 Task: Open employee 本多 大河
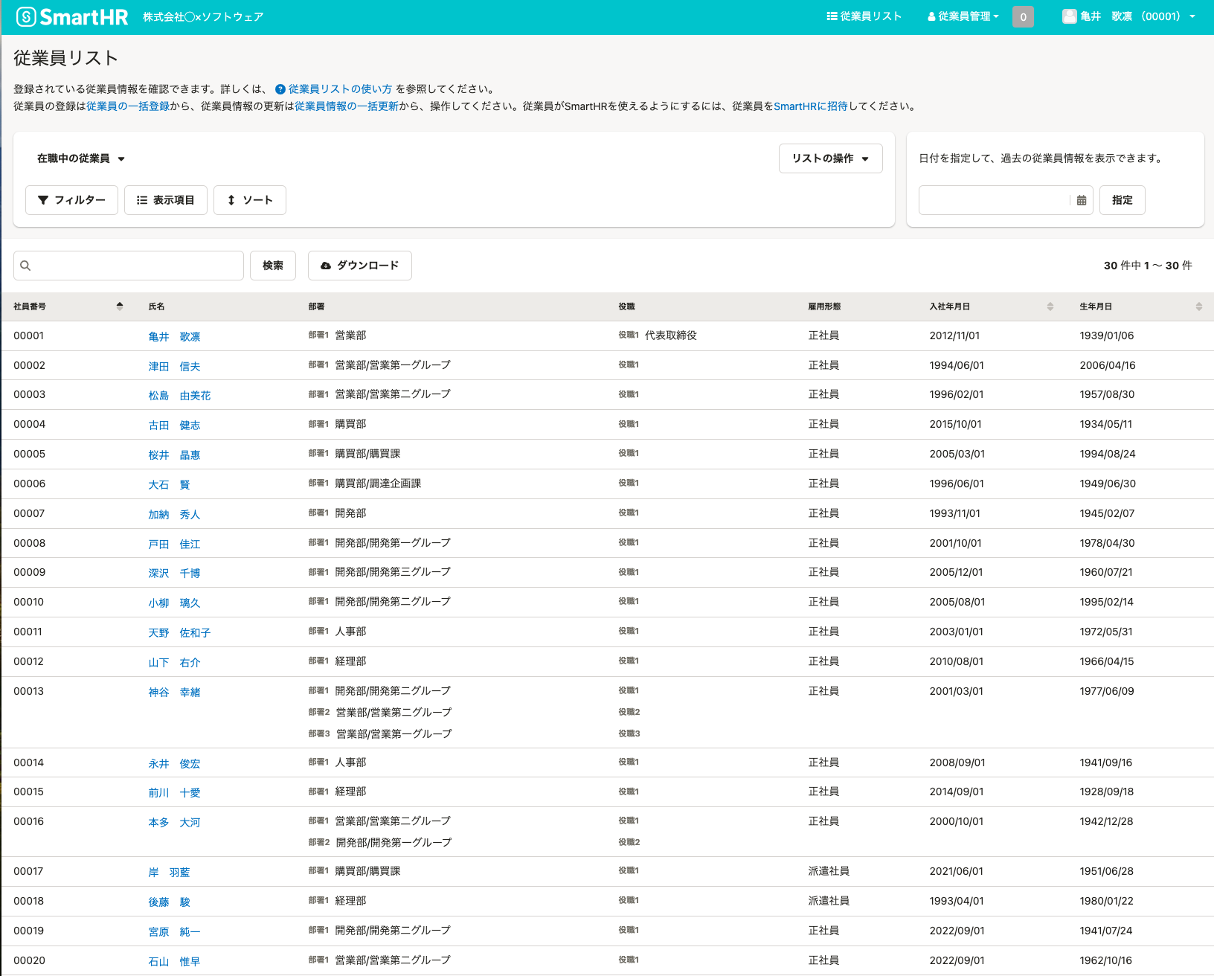(x=174, y=823)
